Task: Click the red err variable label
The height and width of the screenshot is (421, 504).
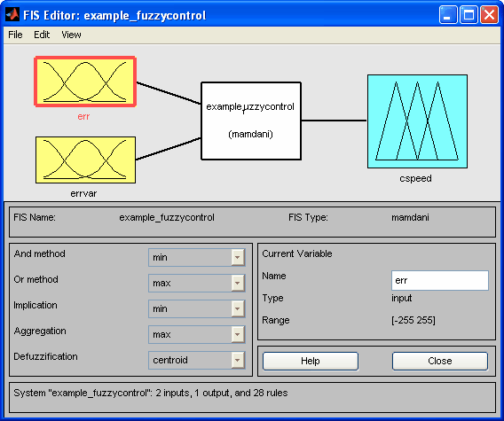Action: tap(83, 116)
